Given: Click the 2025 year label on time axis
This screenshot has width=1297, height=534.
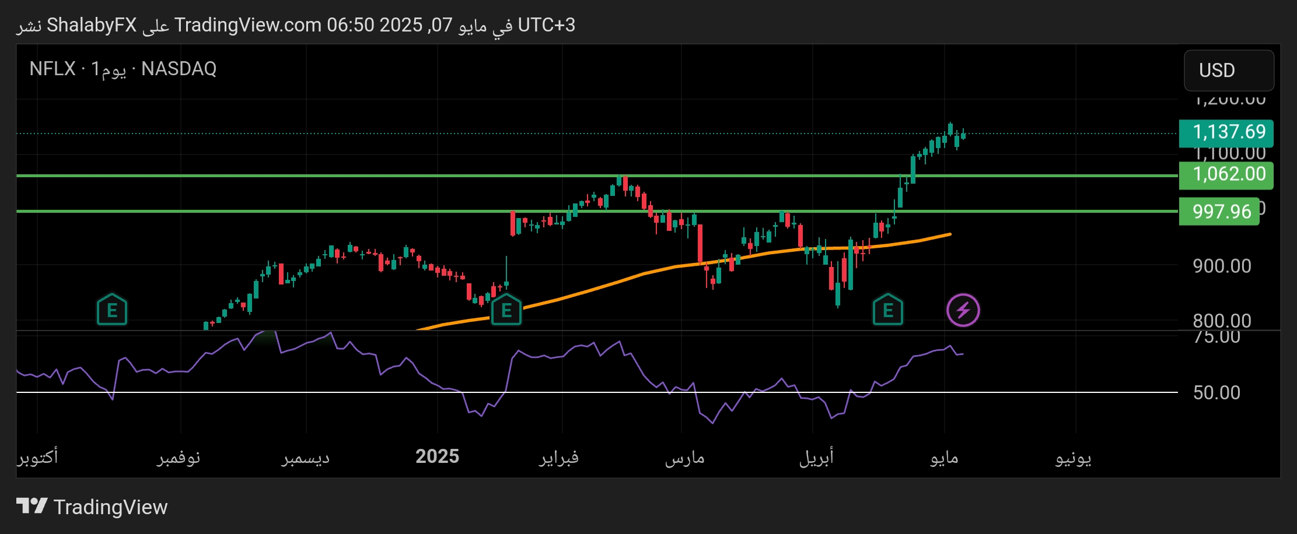Looking at the screenshot, I should pyautogui.click(x=437, y=456).
